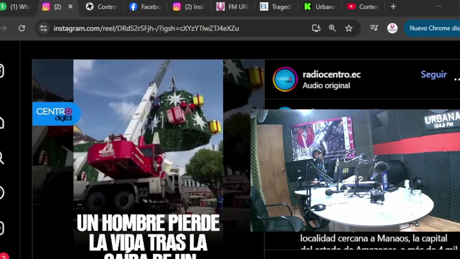This screenshot has width=460, height=259.
Task: Open Reels icon in Instagram sidebar
Action: click(x=1, y=228)
